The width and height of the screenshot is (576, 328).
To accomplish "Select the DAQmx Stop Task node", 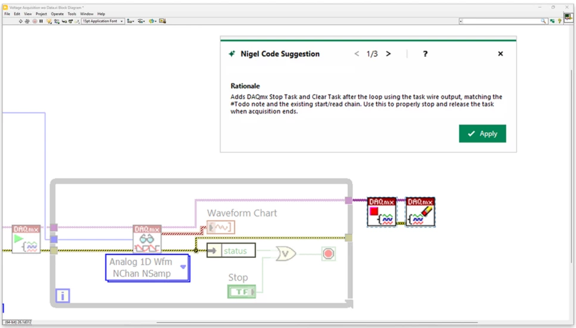I will 382,212.
